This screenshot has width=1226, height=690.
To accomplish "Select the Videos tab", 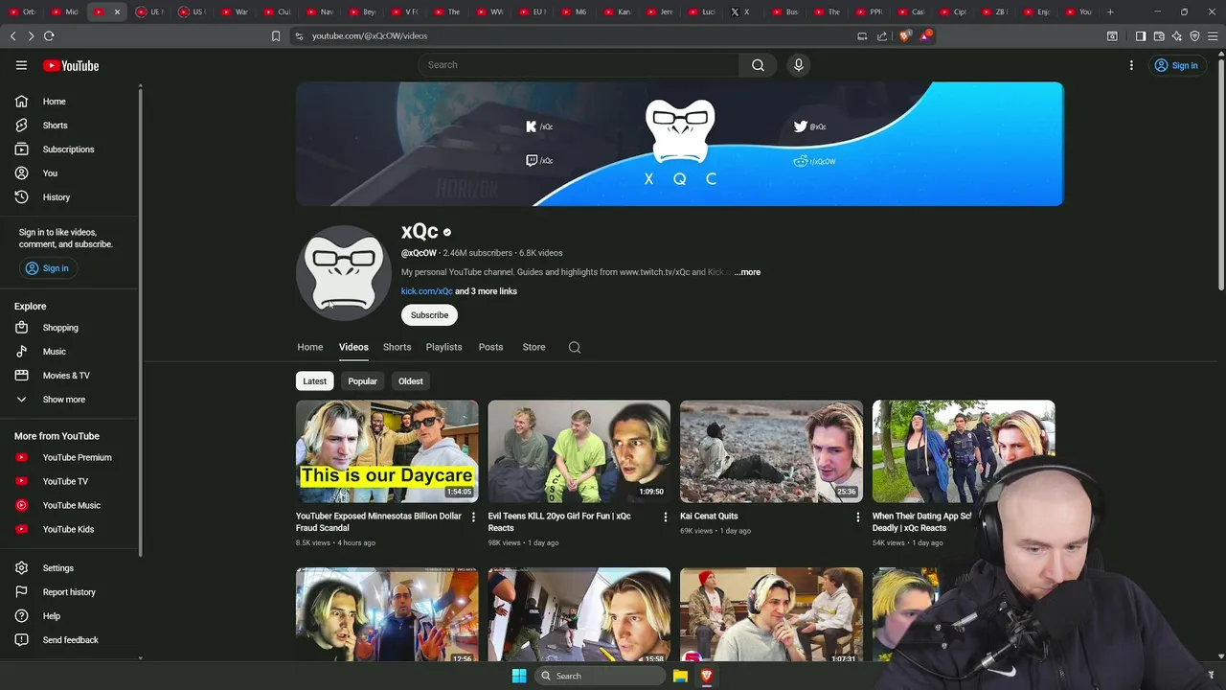I will pyautogui.click(x=353, y=347).
